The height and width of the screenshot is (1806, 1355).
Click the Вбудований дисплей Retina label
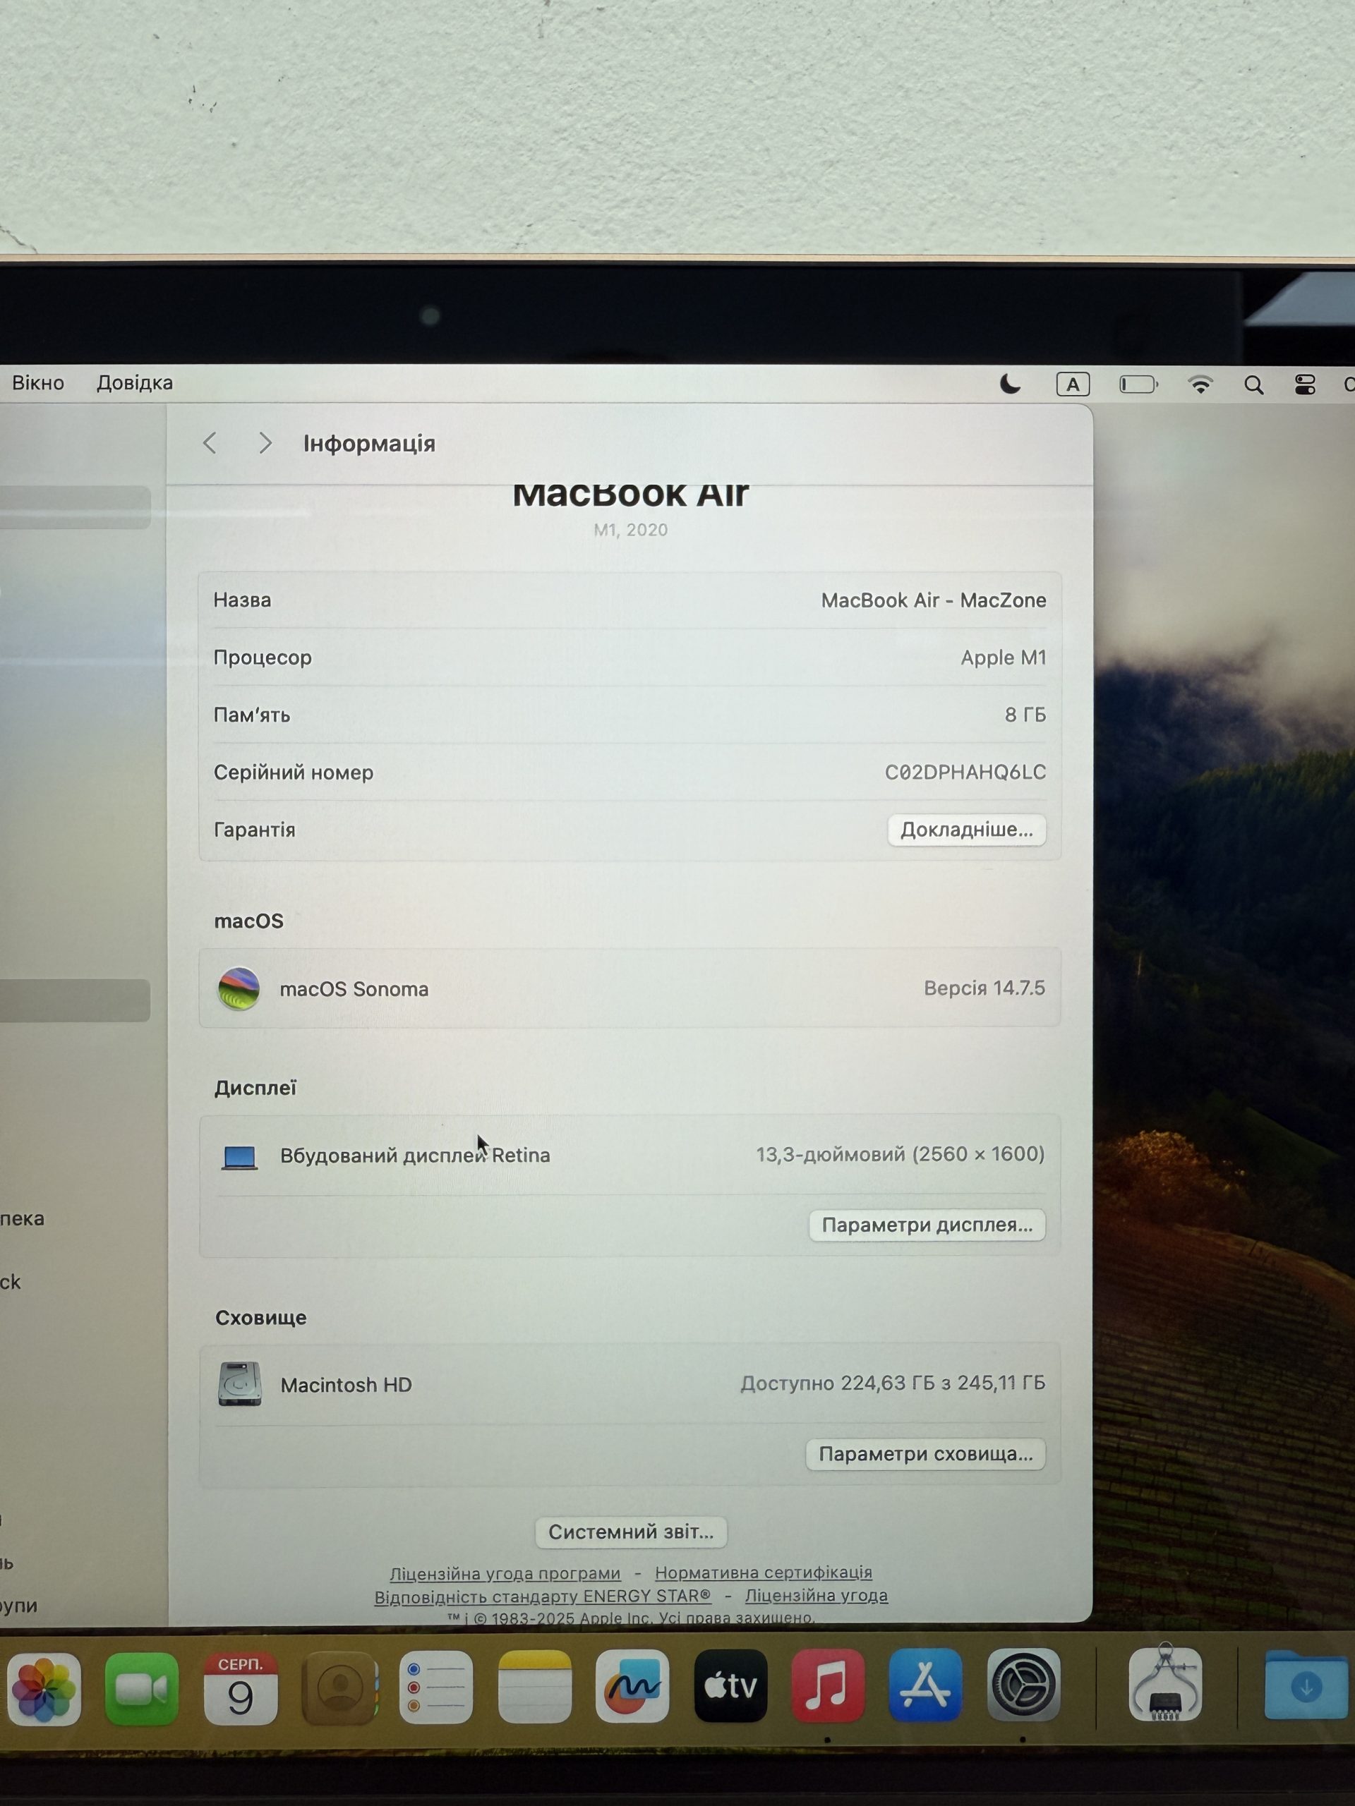pos(415,1156)
